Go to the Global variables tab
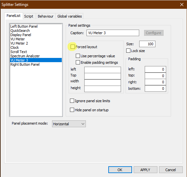The height and width of the screenshot is (177, 187). point(70,16)
